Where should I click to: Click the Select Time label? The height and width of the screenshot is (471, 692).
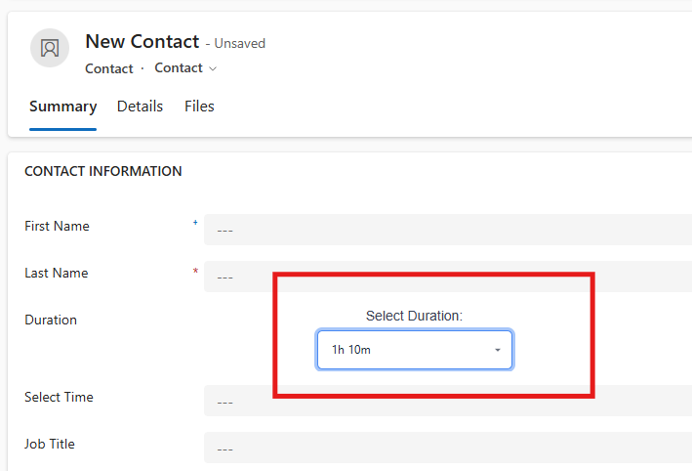[59, 397]
